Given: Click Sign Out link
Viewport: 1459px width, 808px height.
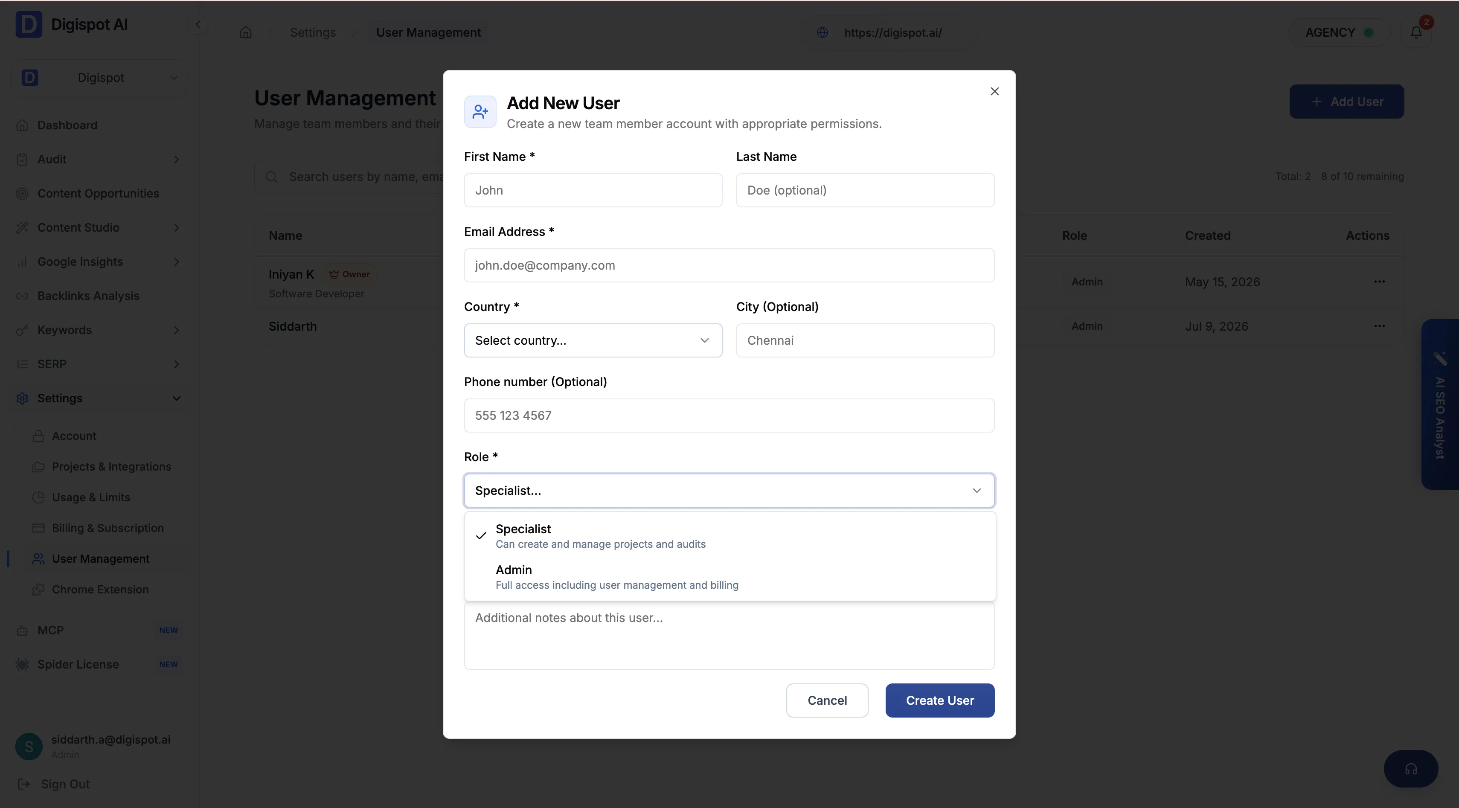Looking at the screenshot, I should point(65,784).
